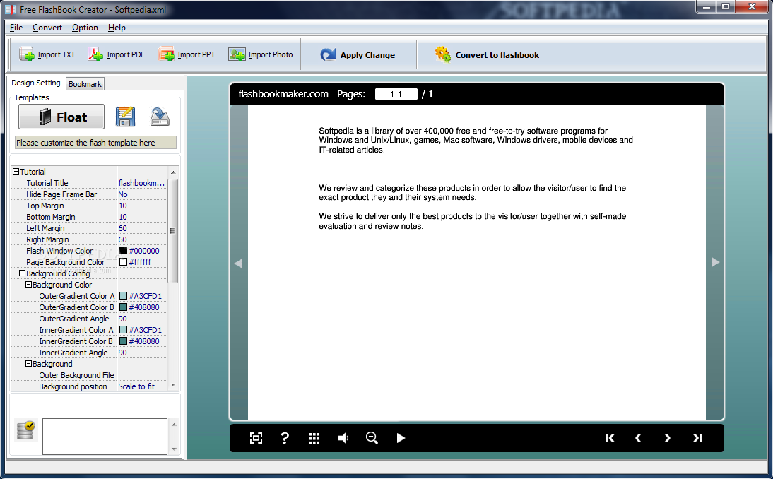Click the Import PPT label
The image size is (773, 479).
click(x=196, y=54)
